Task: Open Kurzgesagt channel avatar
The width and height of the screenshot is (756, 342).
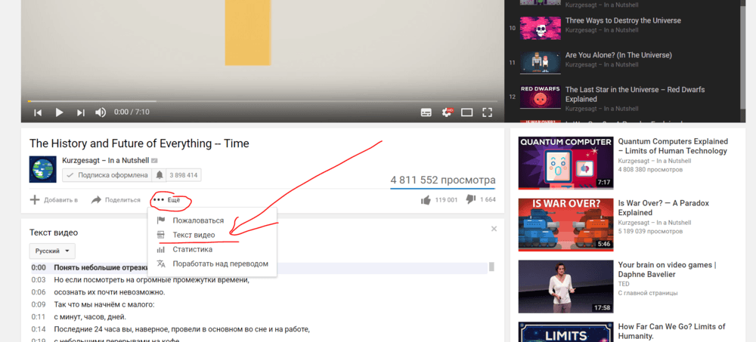Action: (x=42, y=169)
